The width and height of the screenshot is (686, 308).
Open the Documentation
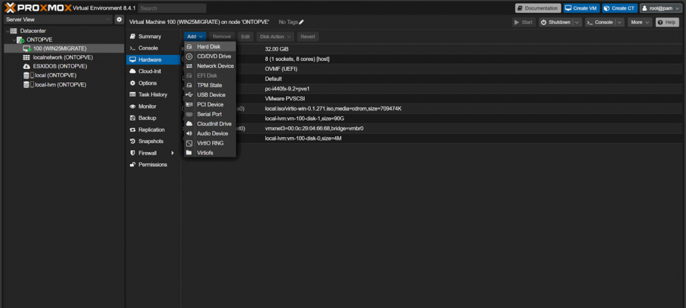(538, 8)
